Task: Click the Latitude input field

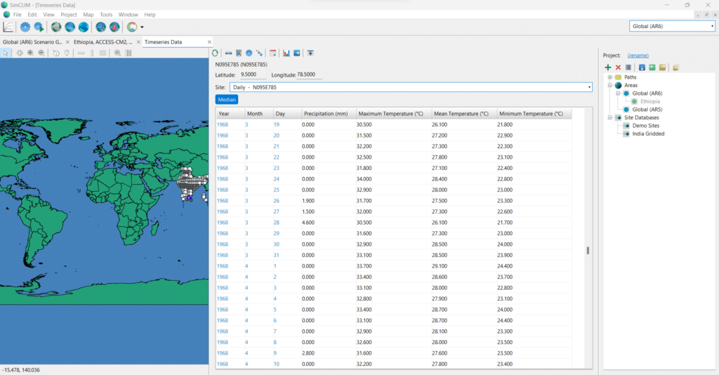Action: click(x=252, y=74)
